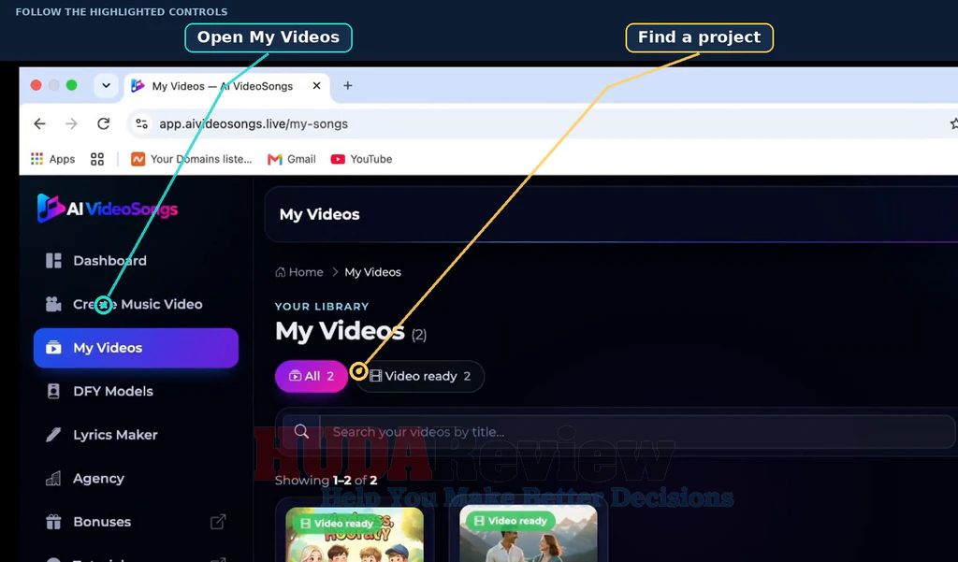Close the My Videos browser tab
The image size is (958, 562).
pos(316,85)
